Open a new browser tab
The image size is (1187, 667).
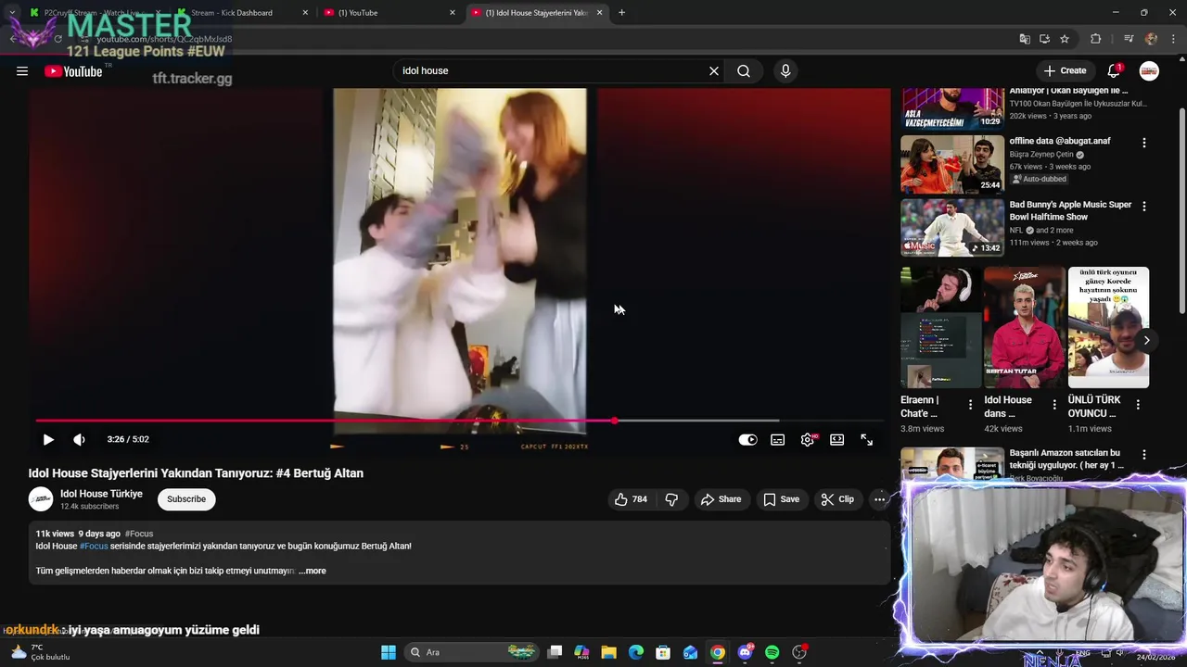tap(621, 12)
